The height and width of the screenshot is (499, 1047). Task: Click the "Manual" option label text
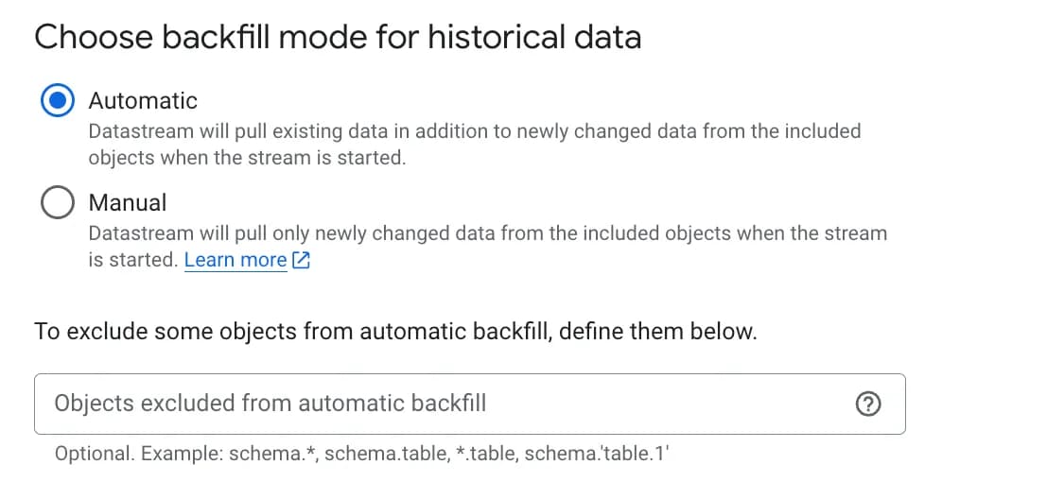(x=127, y=202)
